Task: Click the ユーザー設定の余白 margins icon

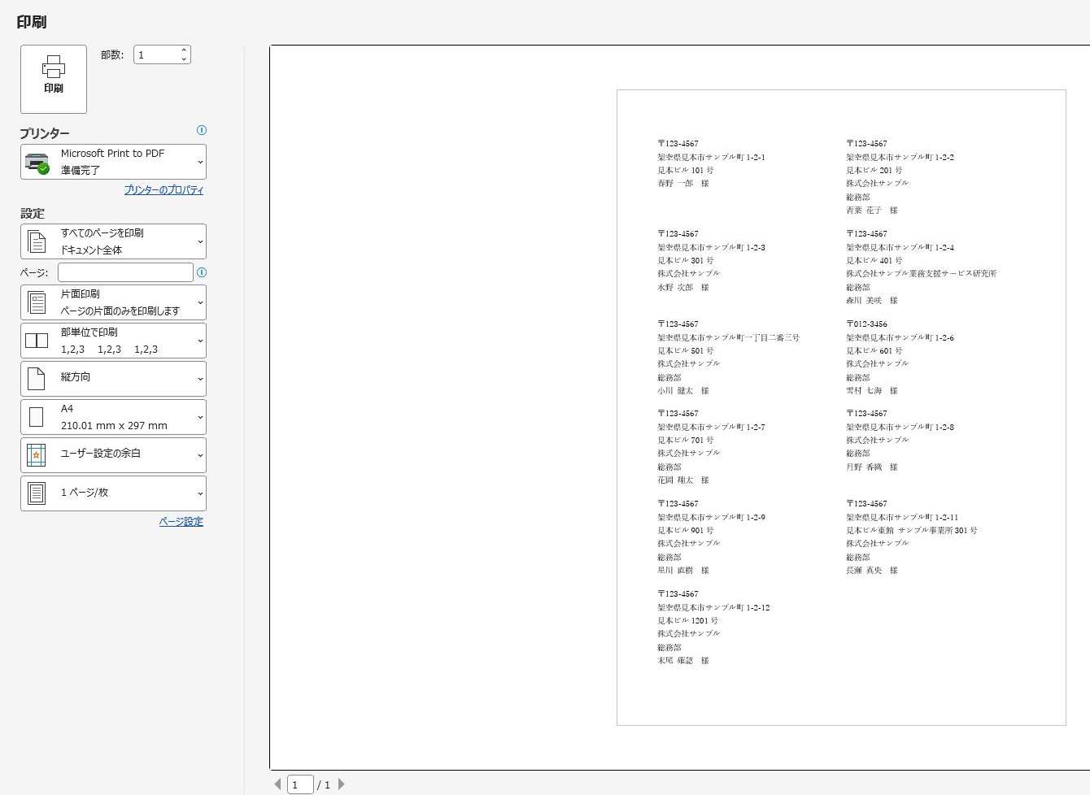Action: (37, 455)
